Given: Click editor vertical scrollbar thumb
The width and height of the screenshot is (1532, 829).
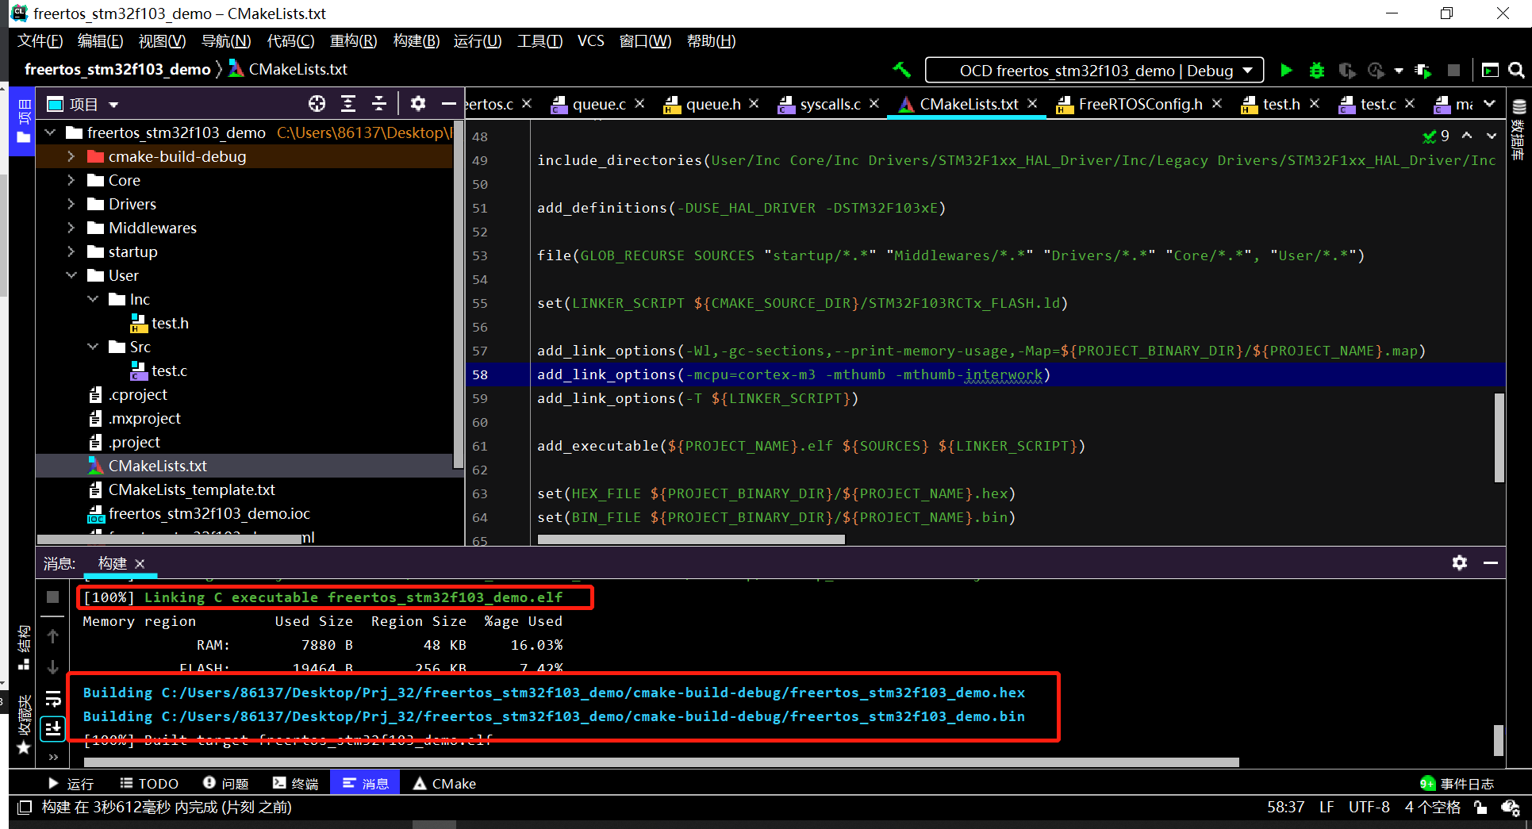Looking at the screenshot, I should [1499, 437].
